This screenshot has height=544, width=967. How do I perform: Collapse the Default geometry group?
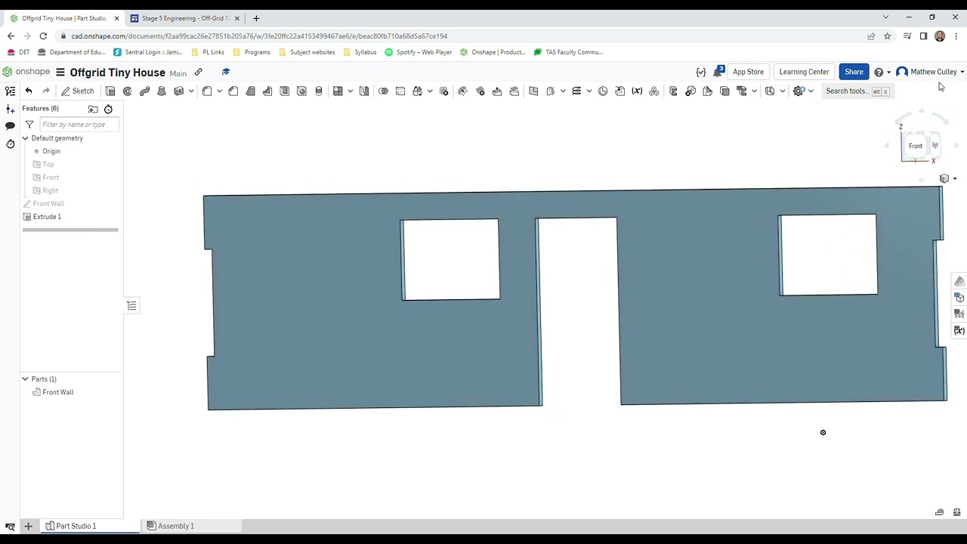pyautogui.click(x=25, y=138)
